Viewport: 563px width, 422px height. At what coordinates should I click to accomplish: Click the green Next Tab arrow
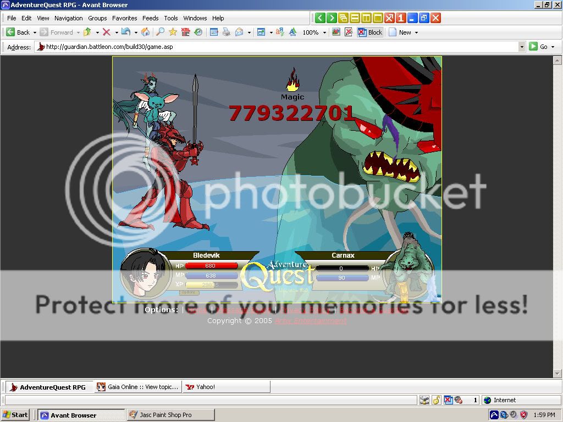pos(332,18)
